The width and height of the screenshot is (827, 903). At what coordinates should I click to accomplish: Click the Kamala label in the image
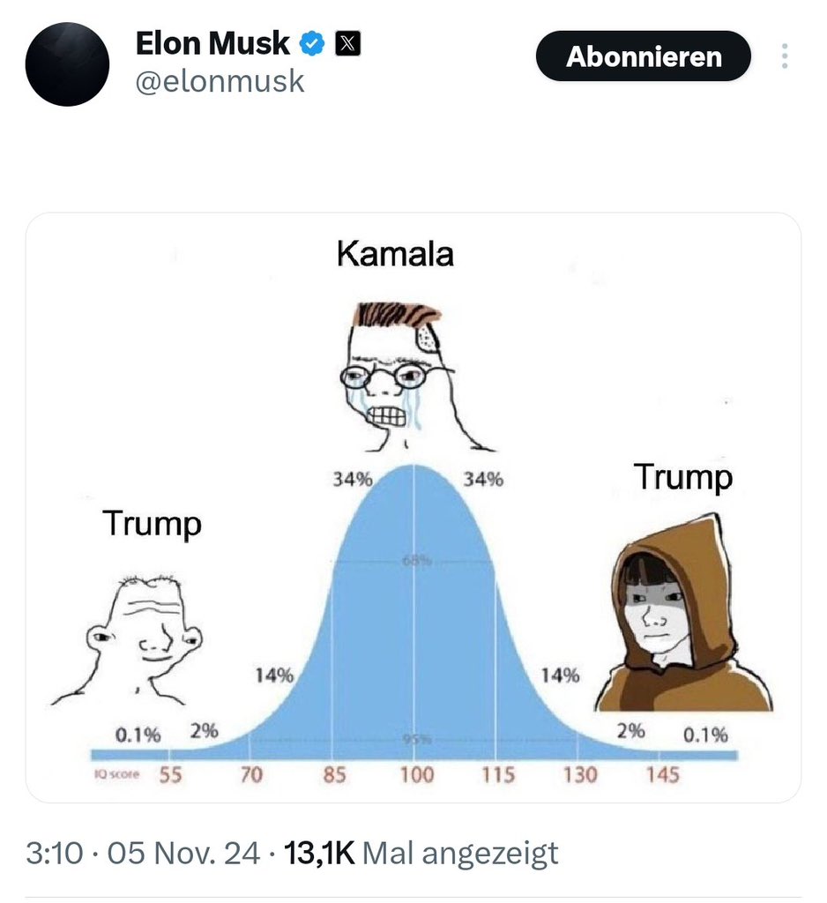(395, 254)
